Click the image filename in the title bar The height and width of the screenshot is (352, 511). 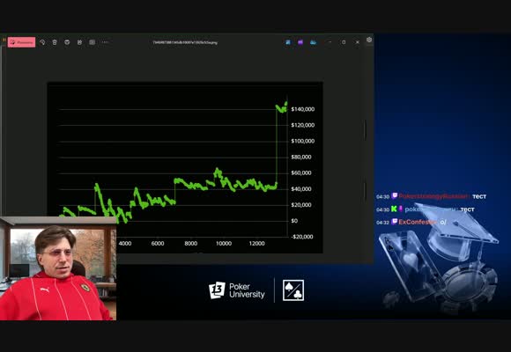[x=185, y=42]
